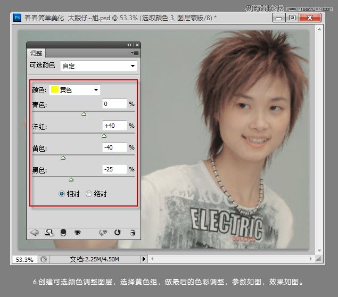Minimize the document window
This screenshot has width=338, height=297.
click(279, 18)
